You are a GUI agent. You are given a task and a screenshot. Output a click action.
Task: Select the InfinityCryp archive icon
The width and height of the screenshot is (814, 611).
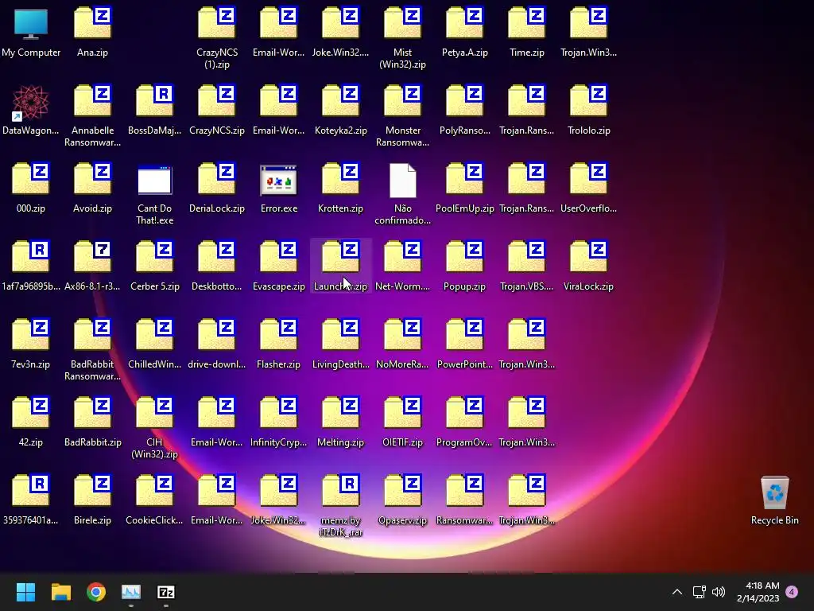(278, 413)
